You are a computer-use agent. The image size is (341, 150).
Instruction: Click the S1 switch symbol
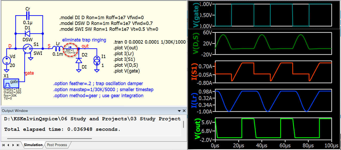[x=28, y=49]
